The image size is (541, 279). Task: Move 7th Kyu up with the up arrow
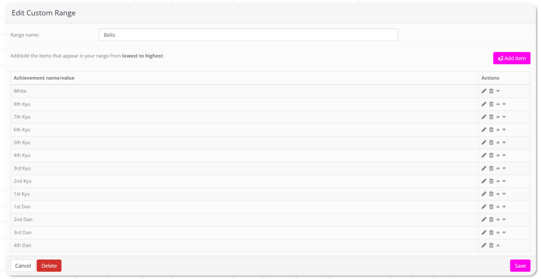(498, 117)
